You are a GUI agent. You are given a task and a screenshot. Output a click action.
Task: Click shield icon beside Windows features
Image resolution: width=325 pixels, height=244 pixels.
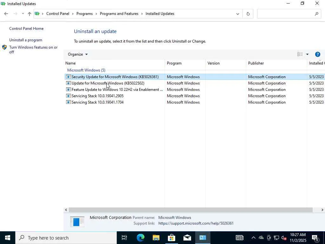tap(4, 47)
